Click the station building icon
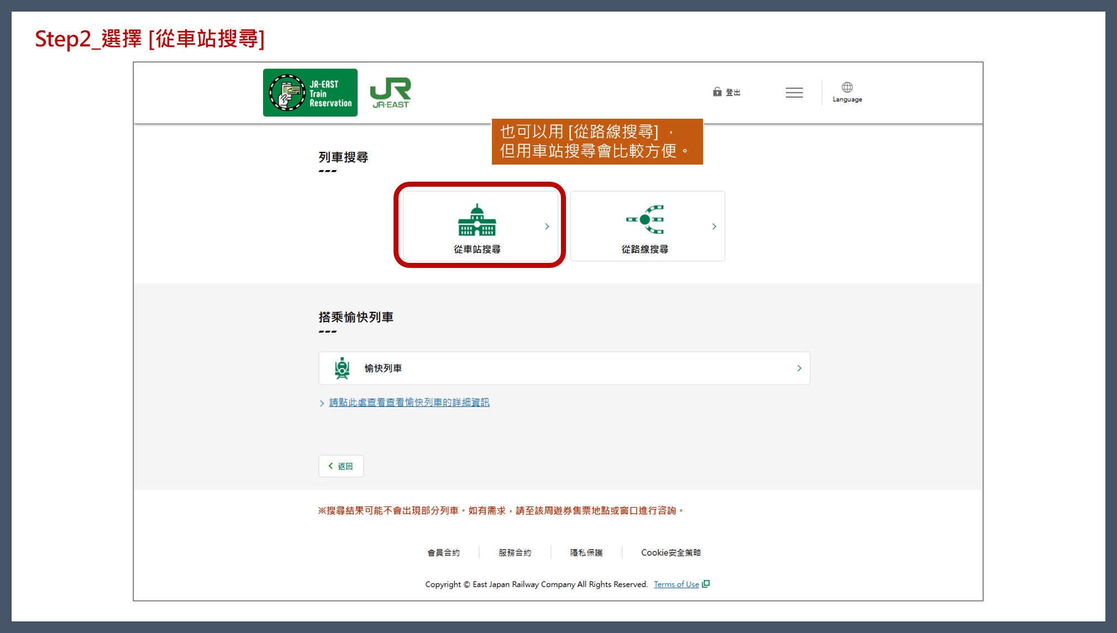 click(476, 220)
